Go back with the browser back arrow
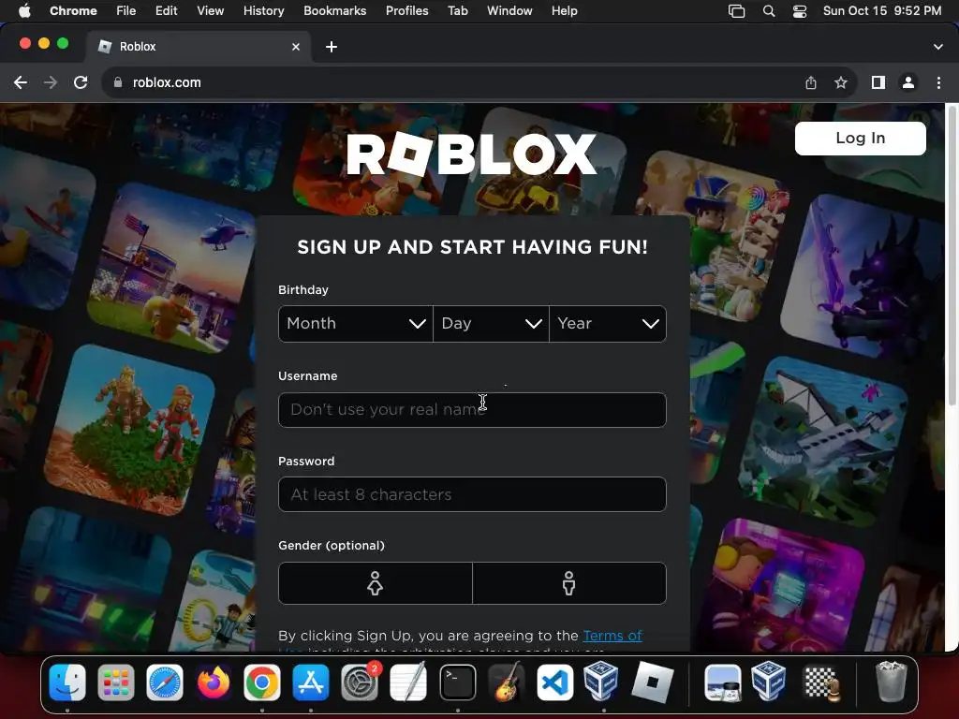Viewport: 959px width, 719px height. [x=21, y=82]
